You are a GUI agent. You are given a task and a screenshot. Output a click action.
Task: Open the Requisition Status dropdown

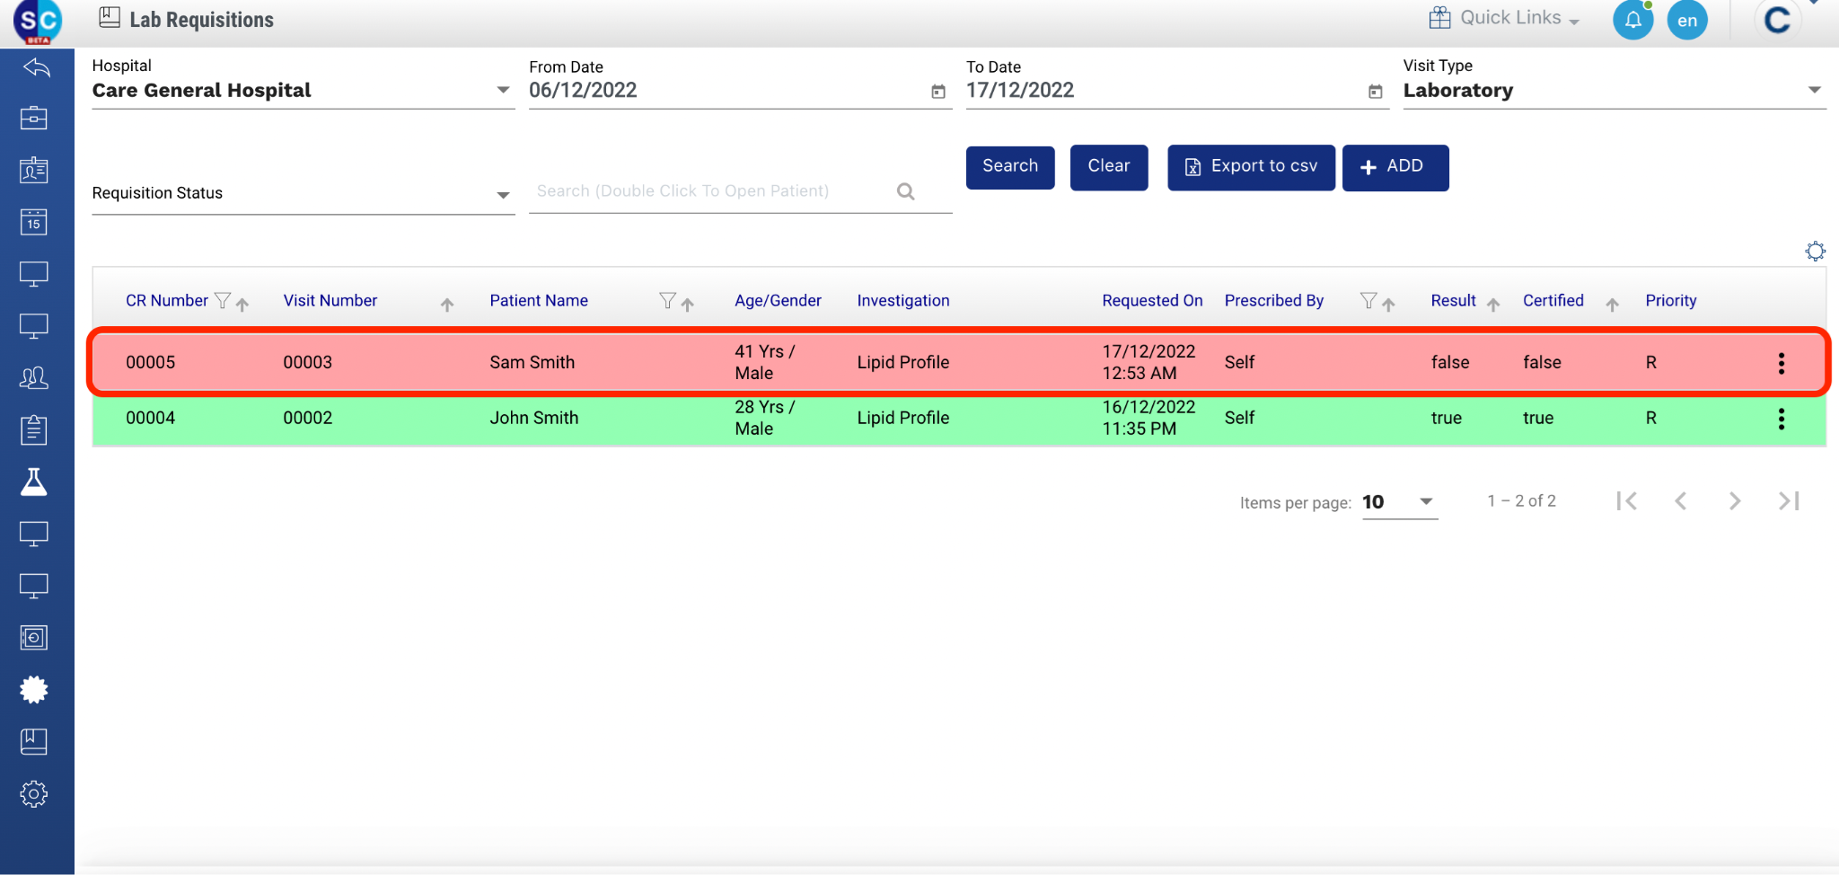pos(503,195)
